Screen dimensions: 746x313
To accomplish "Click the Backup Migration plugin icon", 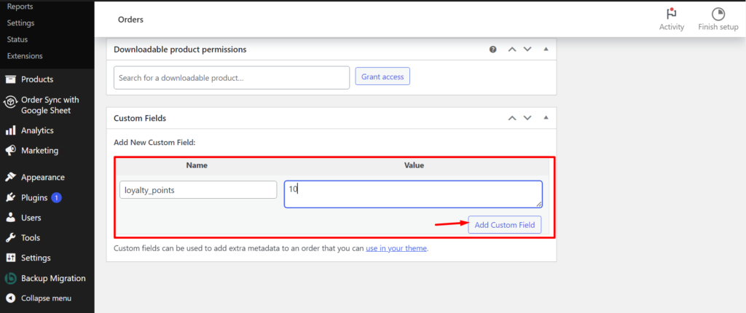I will [x=10, y=278].
